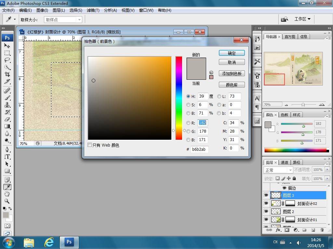Open the Layers panel options menu
This screenshot has height=249, width=333.
click(328, 164)
